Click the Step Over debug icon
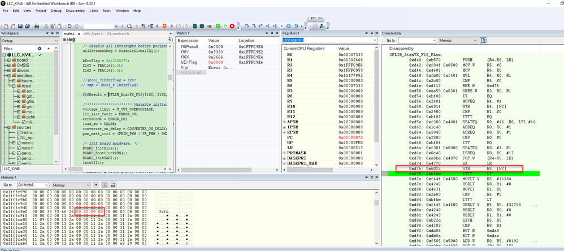Viewport: 564px width, 251px height. point(246,26)
